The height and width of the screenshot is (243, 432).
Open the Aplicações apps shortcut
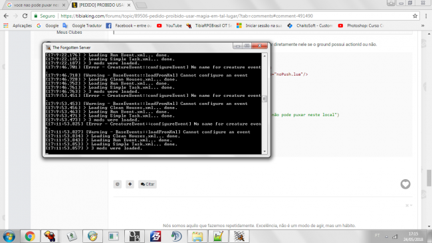point(18,26)
